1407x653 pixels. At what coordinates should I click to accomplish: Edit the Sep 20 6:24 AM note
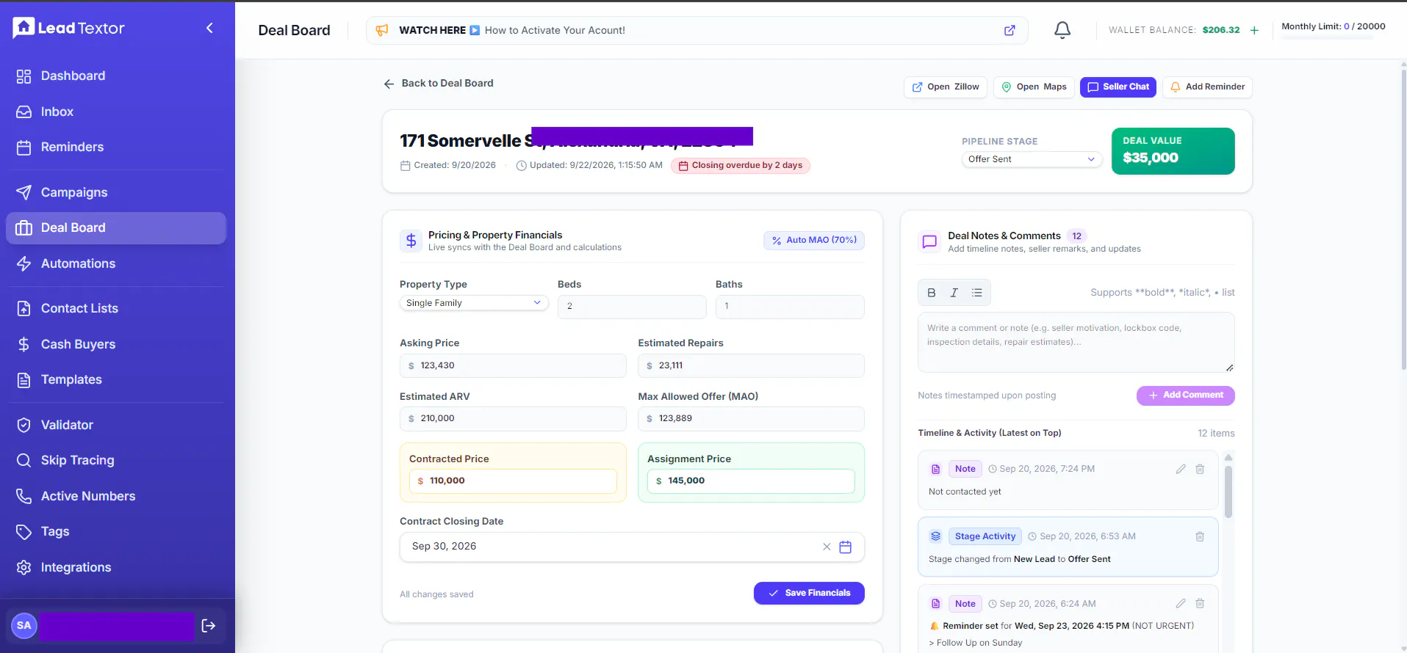[1181, 603]
